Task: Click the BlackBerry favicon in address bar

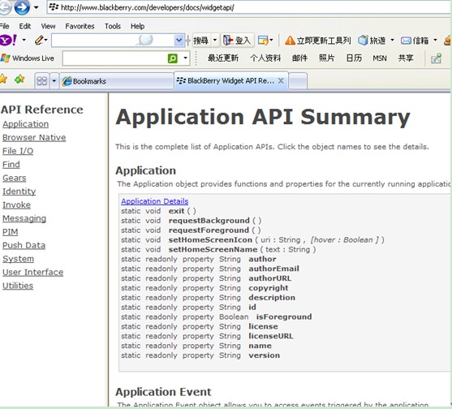Action: 54,7
